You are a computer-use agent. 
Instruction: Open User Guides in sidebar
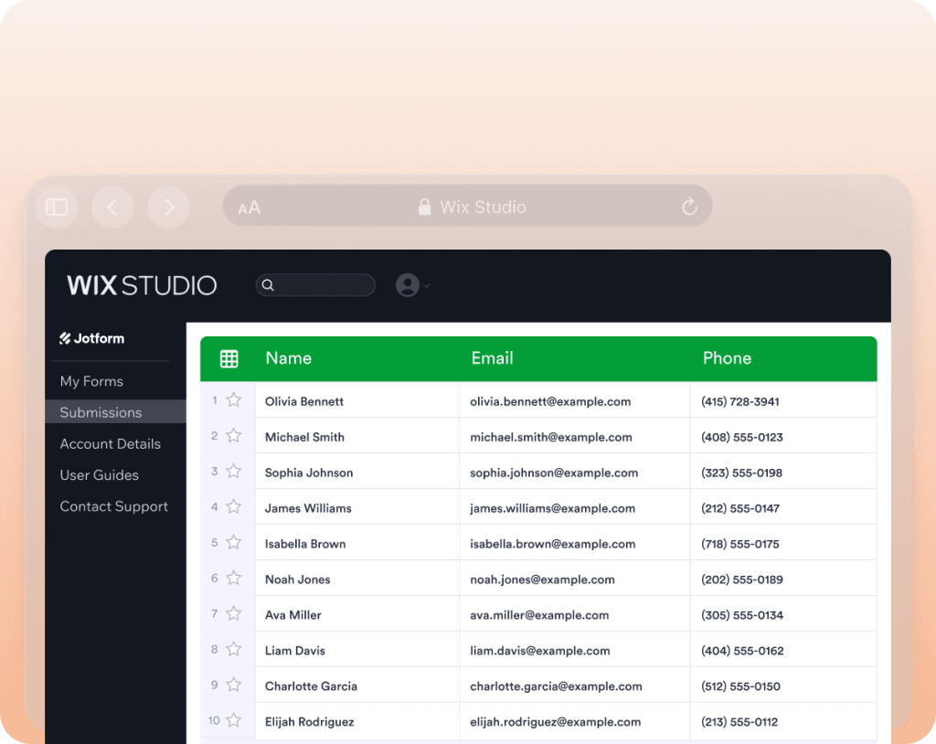click(x=99, y=474)
